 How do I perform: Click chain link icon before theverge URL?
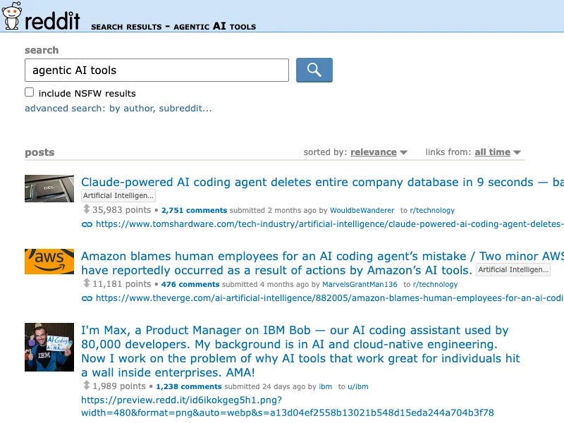point(87,298)
